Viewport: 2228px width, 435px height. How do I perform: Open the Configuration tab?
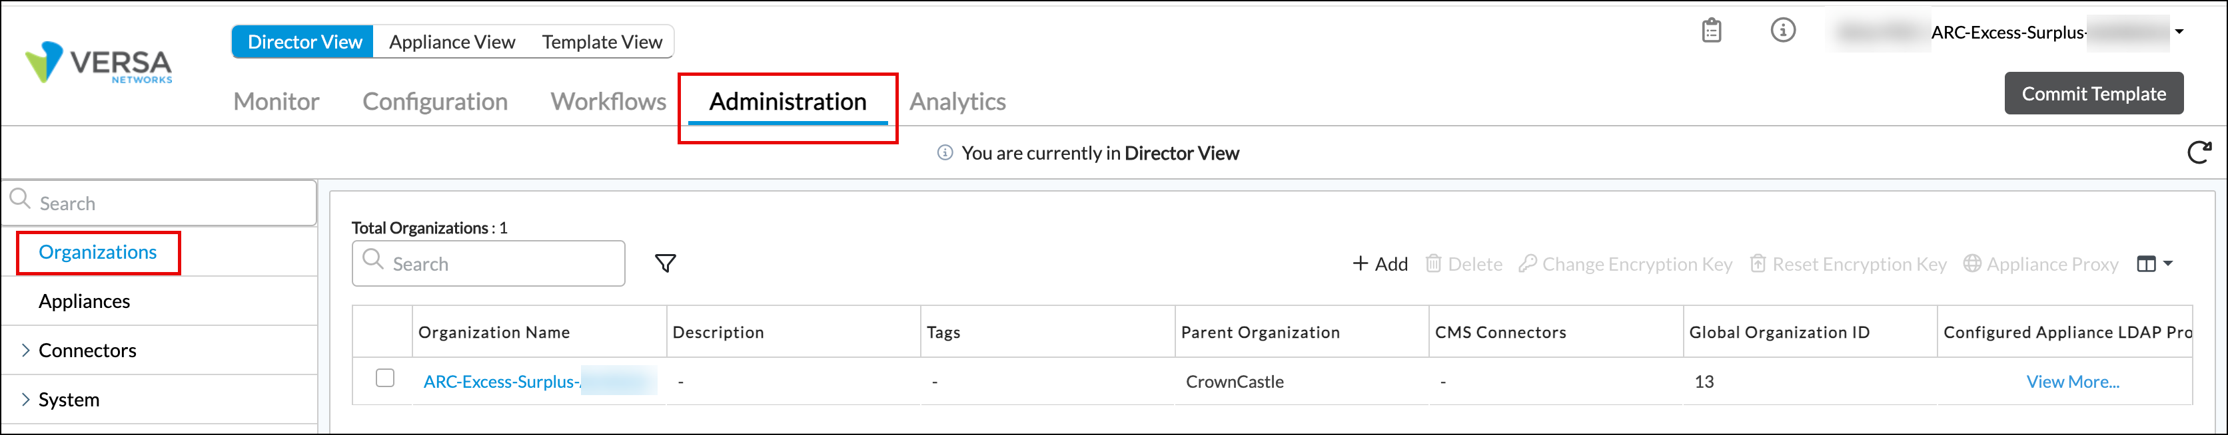[x=434, y=101]
